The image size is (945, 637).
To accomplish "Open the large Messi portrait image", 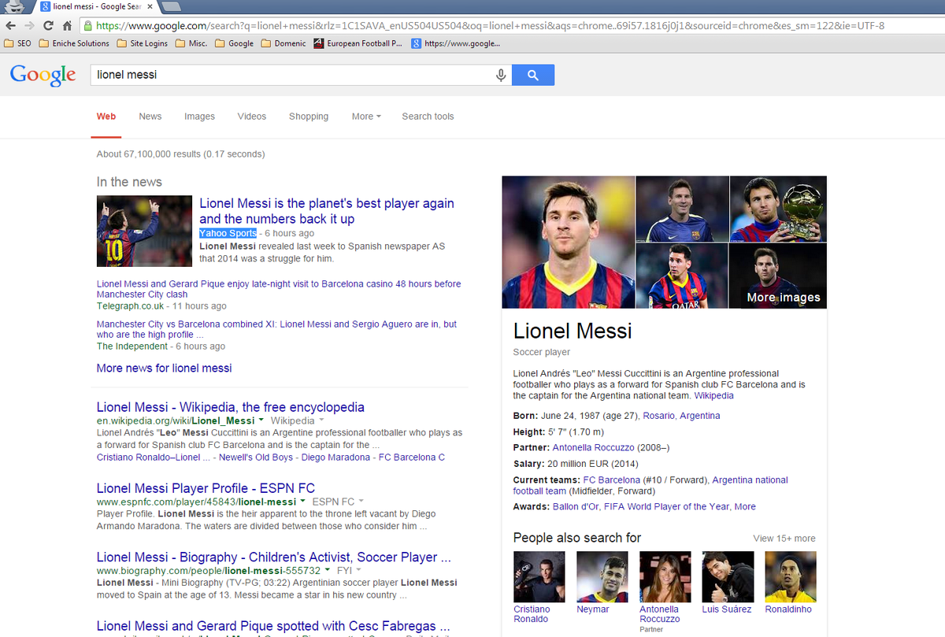I will tap(569, 242).
